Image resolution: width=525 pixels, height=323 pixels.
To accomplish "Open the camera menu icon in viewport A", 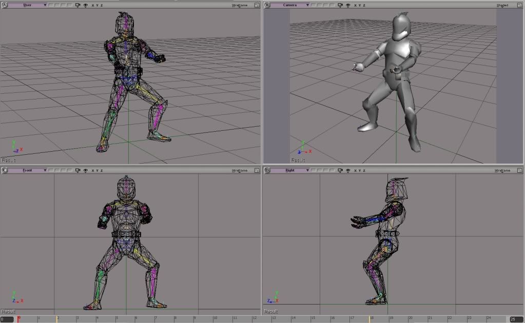I will point(77,5).
